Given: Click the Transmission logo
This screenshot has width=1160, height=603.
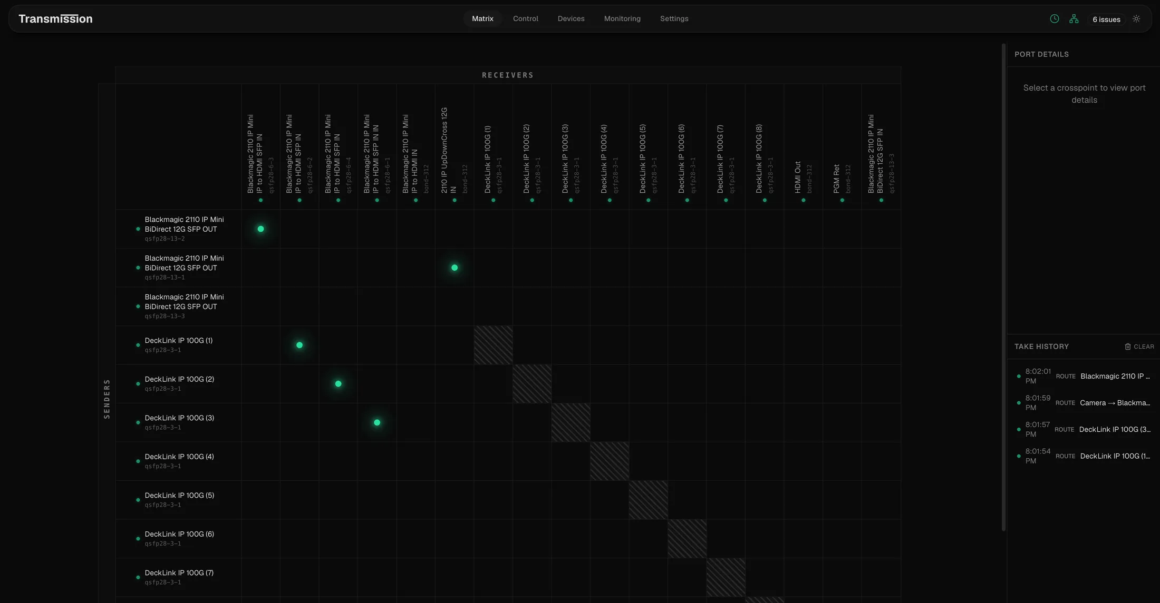Looking at the screenshot, I should pos(55,19).
